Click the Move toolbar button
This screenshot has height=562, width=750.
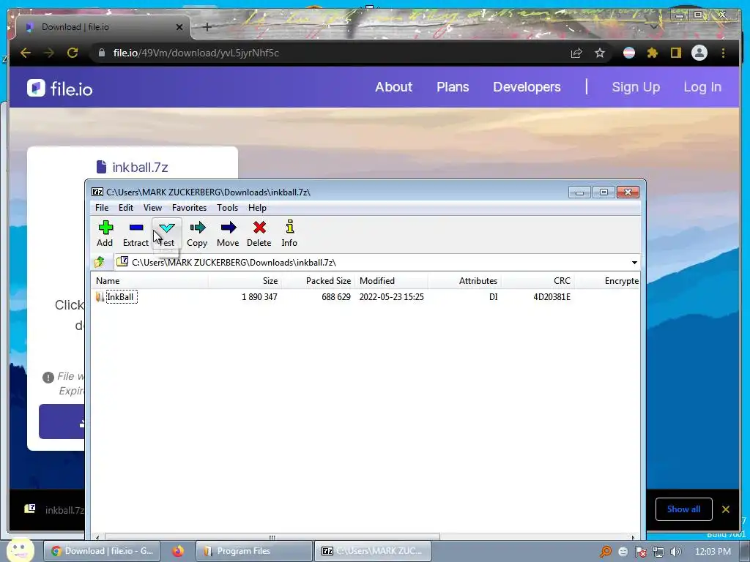(x=228, y=233)
